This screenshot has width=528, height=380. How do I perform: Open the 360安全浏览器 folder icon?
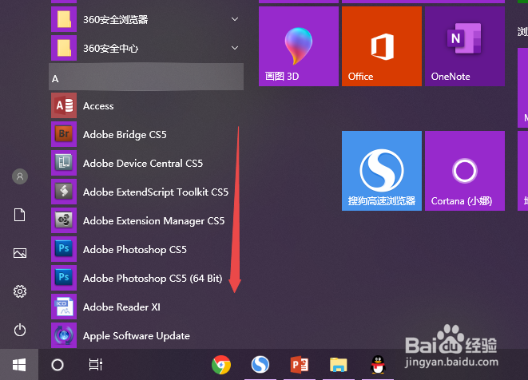pos(64,19)
